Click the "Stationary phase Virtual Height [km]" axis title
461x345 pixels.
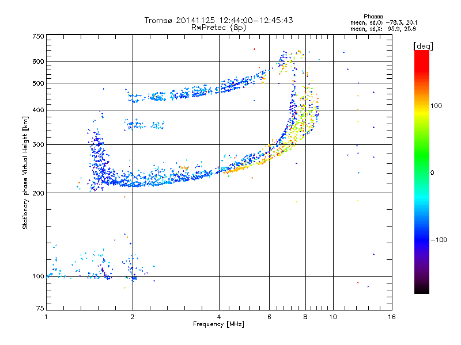click(x=25, y=173)
